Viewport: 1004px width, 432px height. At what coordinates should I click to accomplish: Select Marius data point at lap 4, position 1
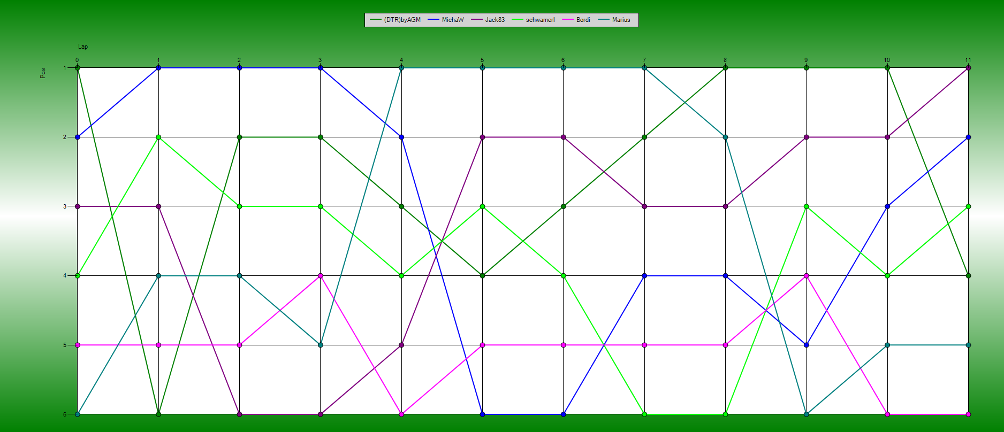[x=401, y=68]
